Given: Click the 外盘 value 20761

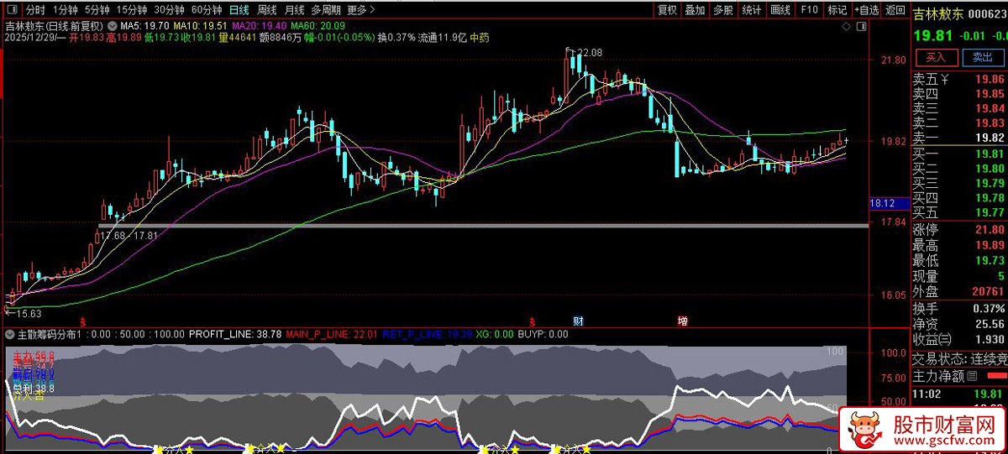Looking at the screenshot, I should 987,292.
